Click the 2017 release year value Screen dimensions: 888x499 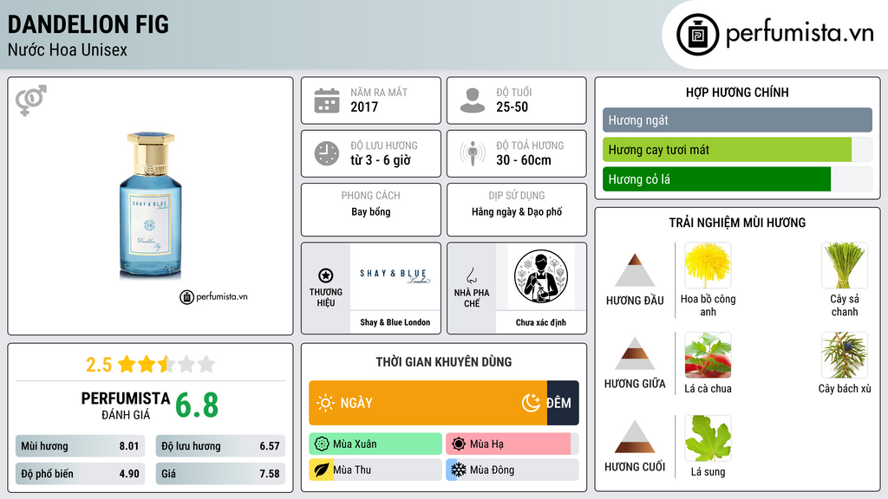tap(364, 107)
